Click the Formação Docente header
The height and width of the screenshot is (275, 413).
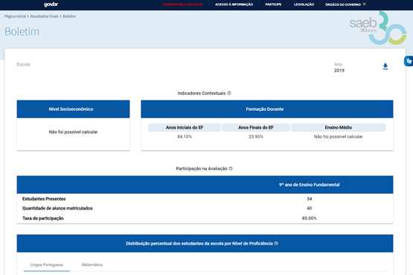[267, 109]
